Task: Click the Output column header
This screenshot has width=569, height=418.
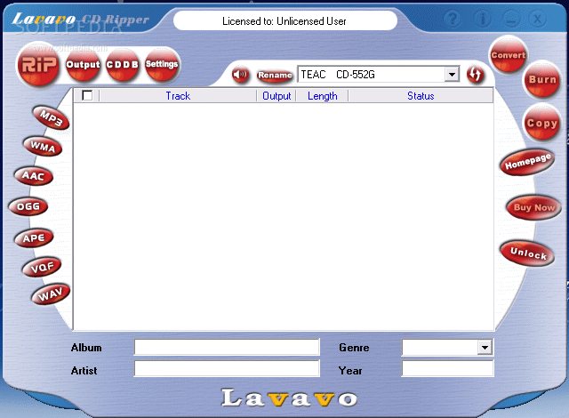Action: [x=276, y=96]
